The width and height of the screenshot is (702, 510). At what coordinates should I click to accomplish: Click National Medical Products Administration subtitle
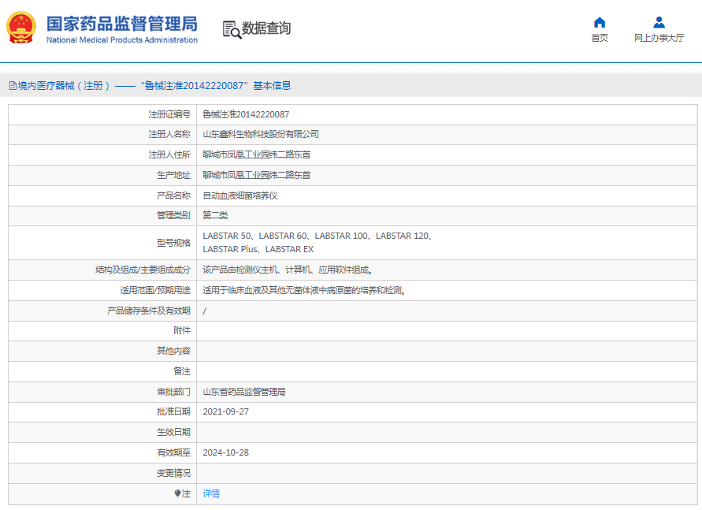click(x=122, y=40)
